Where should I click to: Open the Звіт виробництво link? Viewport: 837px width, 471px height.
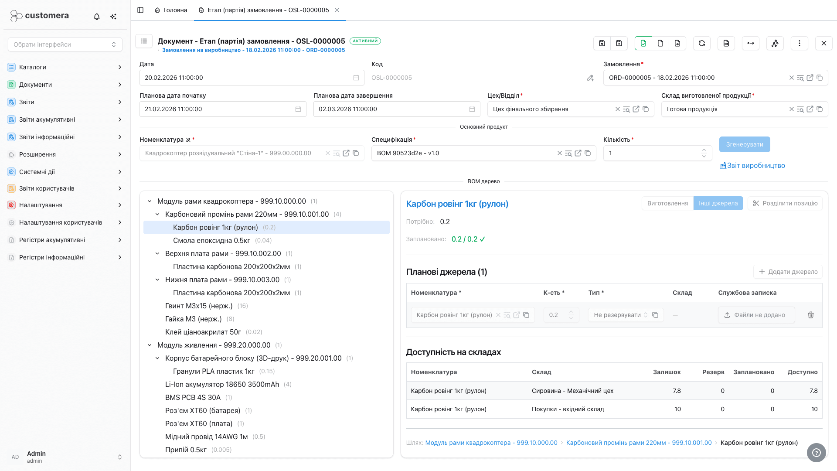[752, 165]
